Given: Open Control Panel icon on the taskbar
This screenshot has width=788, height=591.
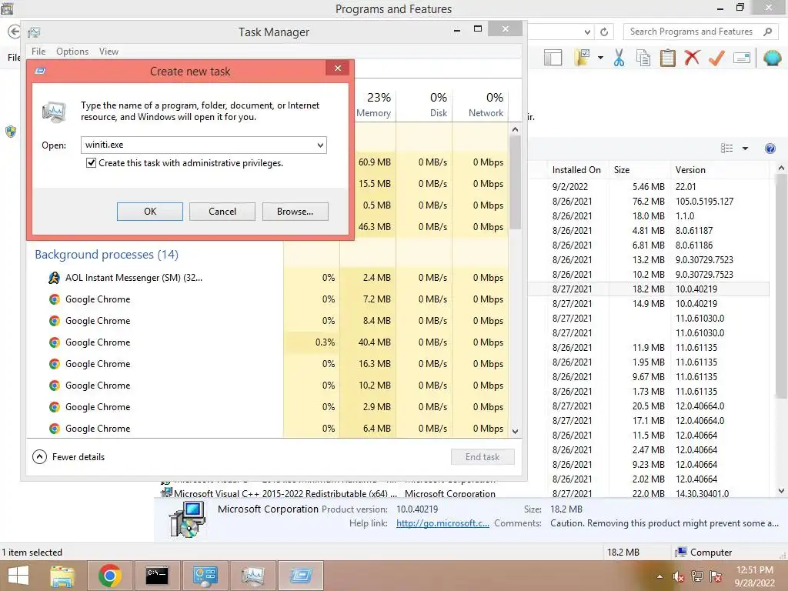Looking at the screenshot, I should tap(205, 576).
